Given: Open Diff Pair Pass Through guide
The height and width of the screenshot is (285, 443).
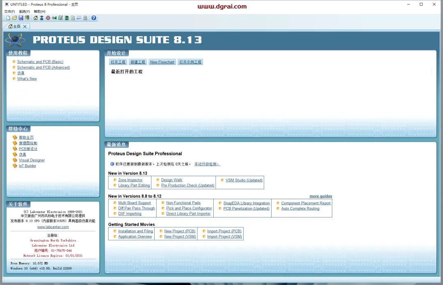Looking at the screenshot, I should click(x=137, y=208).
